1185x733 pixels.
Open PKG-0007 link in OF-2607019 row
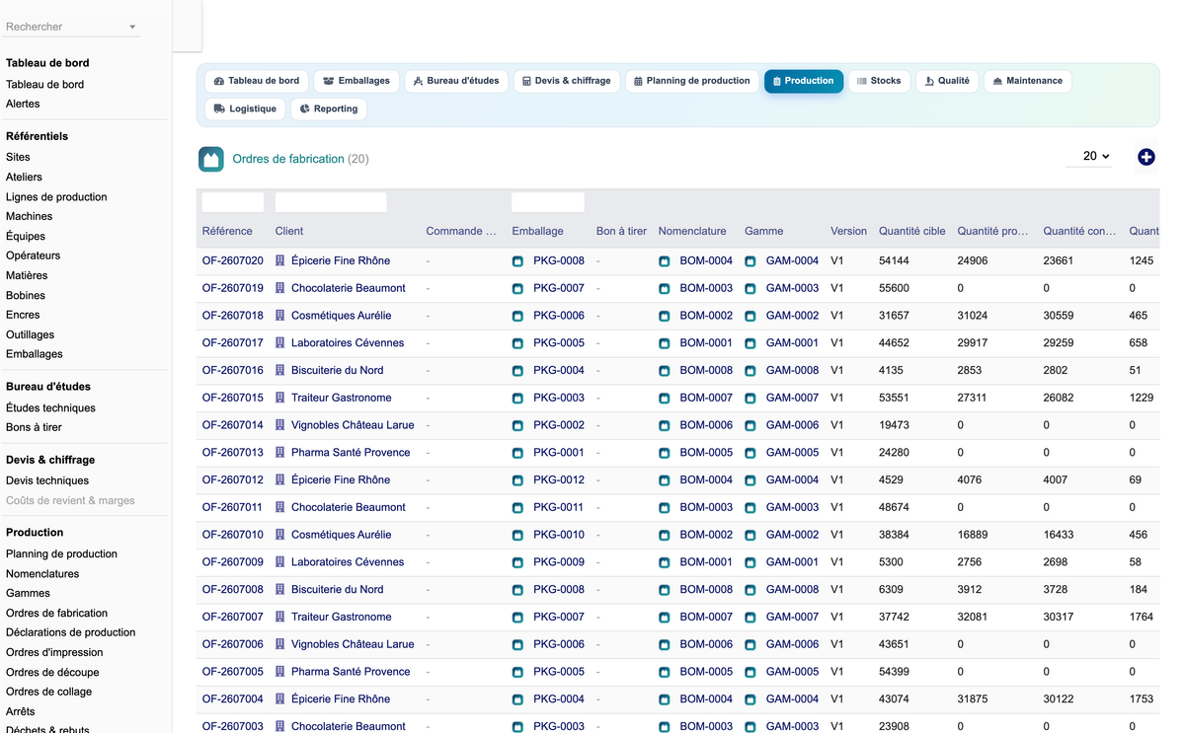click(559, 288)
